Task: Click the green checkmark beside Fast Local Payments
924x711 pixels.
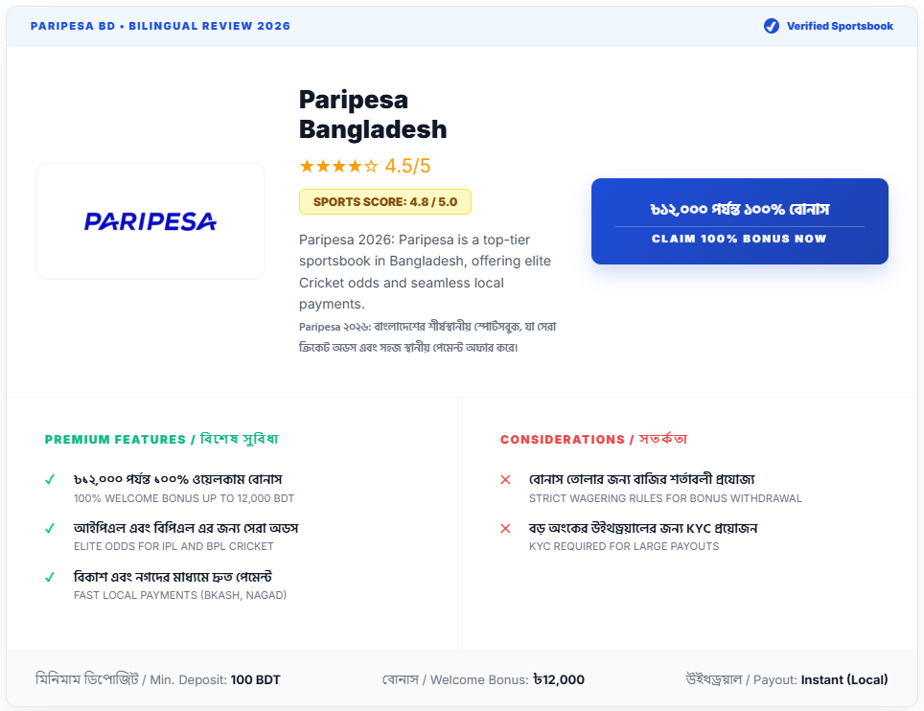Action: pos(50,577)
